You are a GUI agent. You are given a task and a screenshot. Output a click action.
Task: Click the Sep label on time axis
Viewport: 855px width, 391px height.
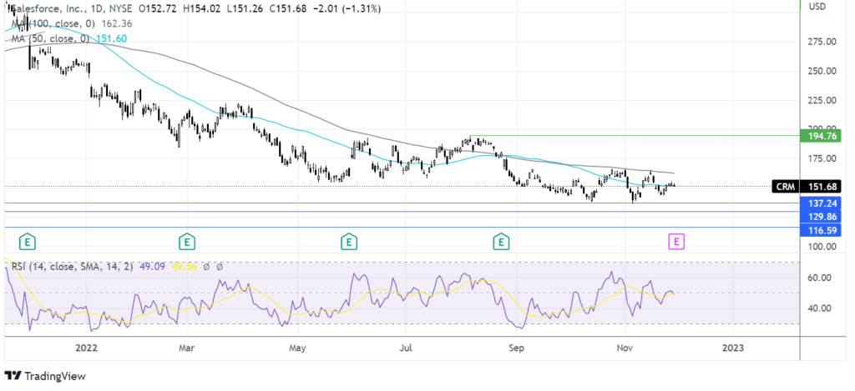[517, 348]
